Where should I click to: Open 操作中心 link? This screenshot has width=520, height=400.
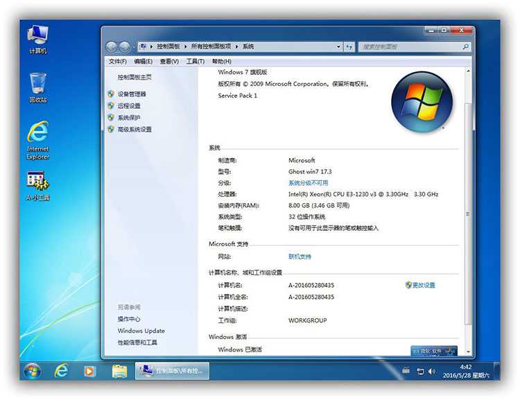(129, 319)
